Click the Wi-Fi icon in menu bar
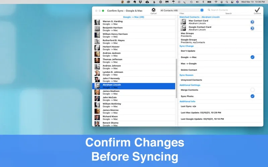The image size is (268, 167). tap(216, 2)
